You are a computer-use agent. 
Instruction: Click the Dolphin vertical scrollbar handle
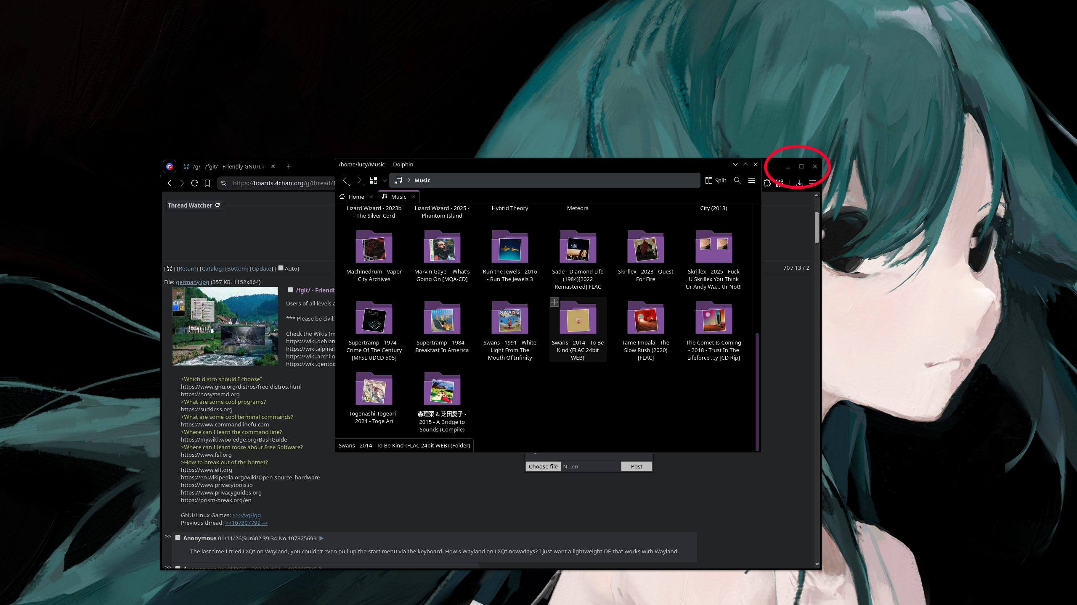click(x=757, y=391)
